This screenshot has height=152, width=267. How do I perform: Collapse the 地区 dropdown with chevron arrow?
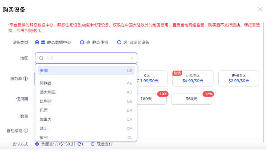point(132,58)
